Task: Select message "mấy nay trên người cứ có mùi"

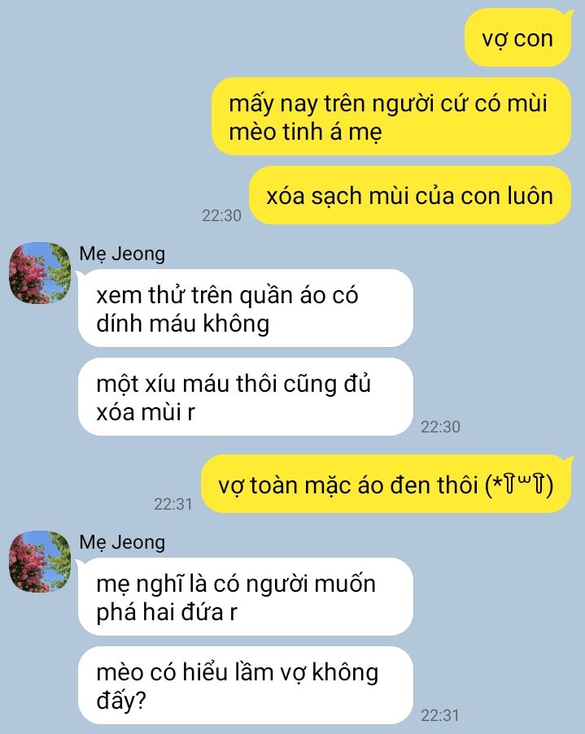Action: pos(391,116)
